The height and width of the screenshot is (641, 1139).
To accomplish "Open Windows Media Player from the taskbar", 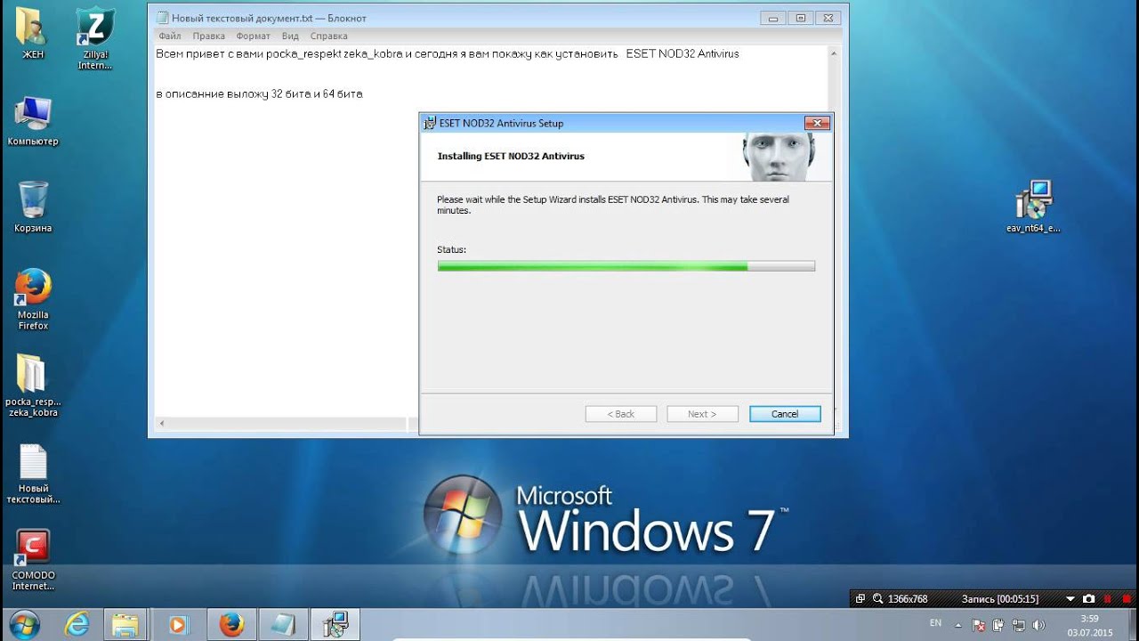I will (x=178, y=625).
